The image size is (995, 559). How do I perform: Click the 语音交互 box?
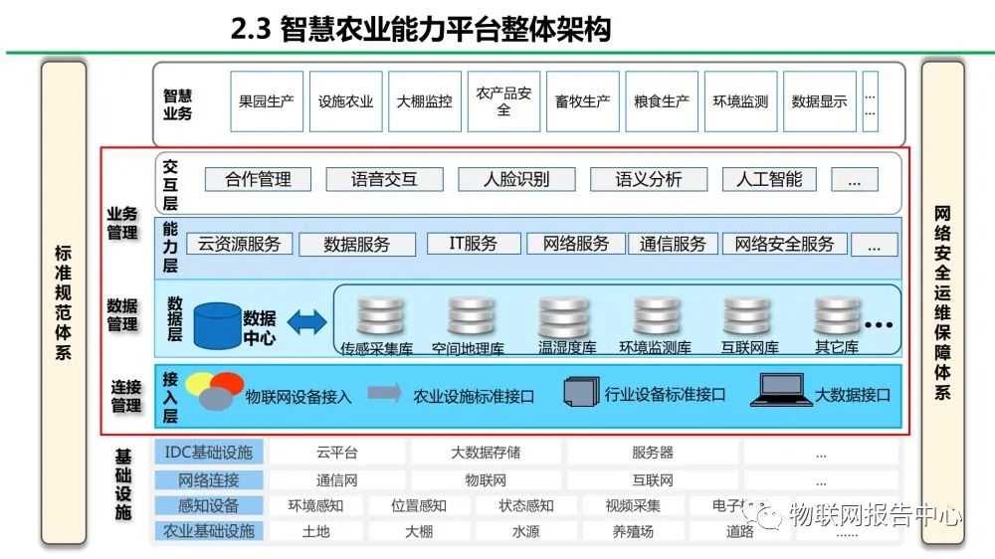click(384, 180)
